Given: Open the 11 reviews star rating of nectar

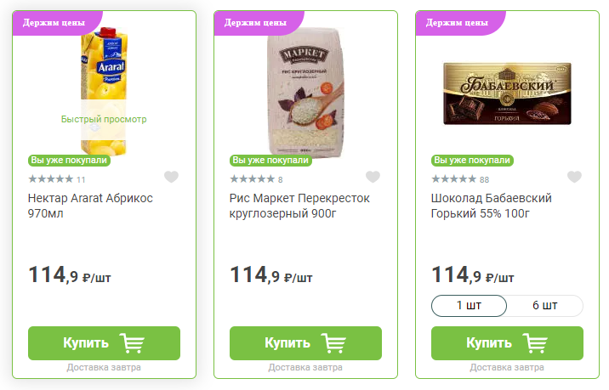Looking at the screenshot, I should point(57,179).
